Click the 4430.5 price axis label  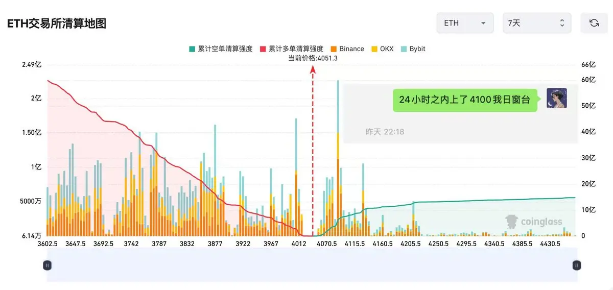click(x=551, y=244)
